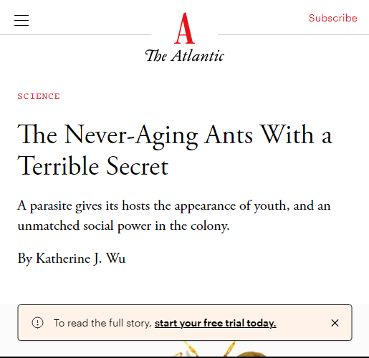369x358 pixels.
Task: Click the exclamation alert icon in banner
Action: [37, 323]
